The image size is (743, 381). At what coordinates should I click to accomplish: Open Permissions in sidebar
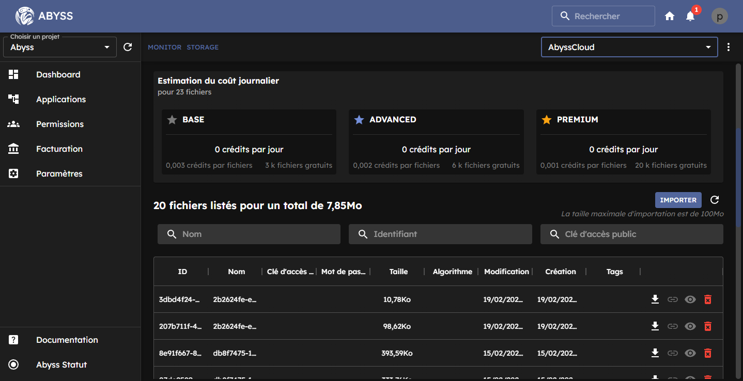pos(70,124)
